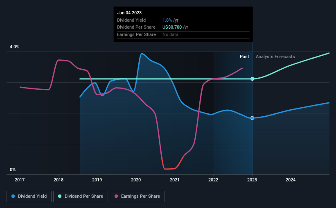Select the Dividend Per Share marker at 2023
Viewport: 336px width, 208px height.
point(253,79)
